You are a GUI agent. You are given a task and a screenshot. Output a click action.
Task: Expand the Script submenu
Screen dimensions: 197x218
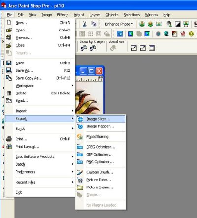[40, 129]
